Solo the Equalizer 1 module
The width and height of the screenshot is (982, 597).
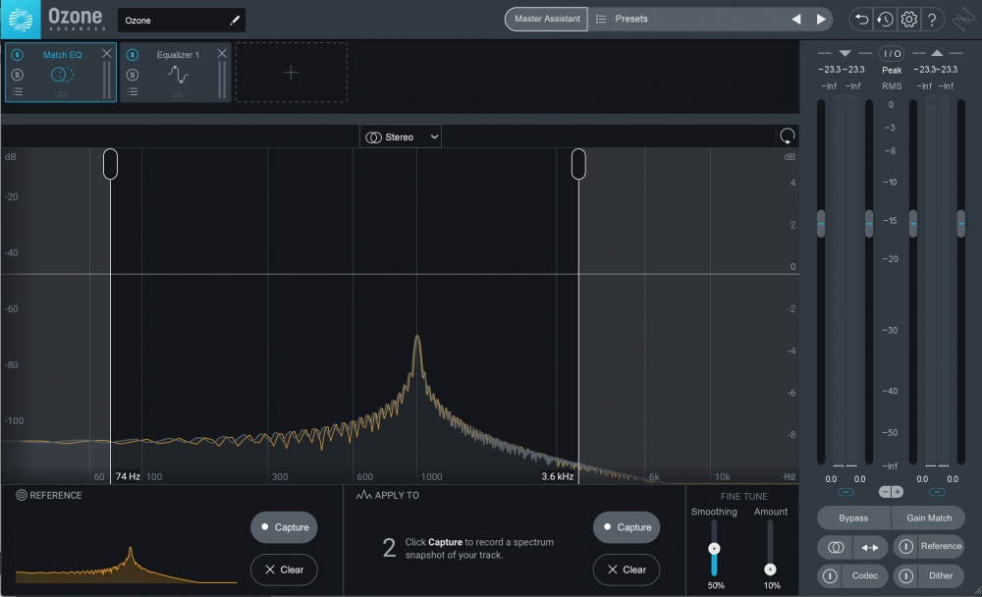coord(133,75)
